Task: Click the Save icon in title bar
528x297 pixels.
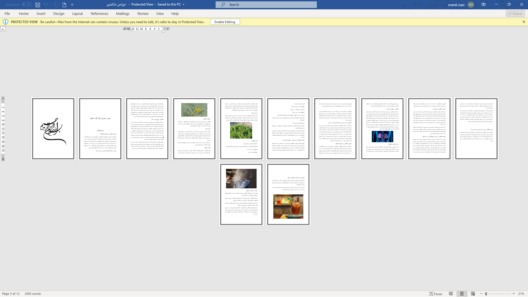Action: click(38, 5)
